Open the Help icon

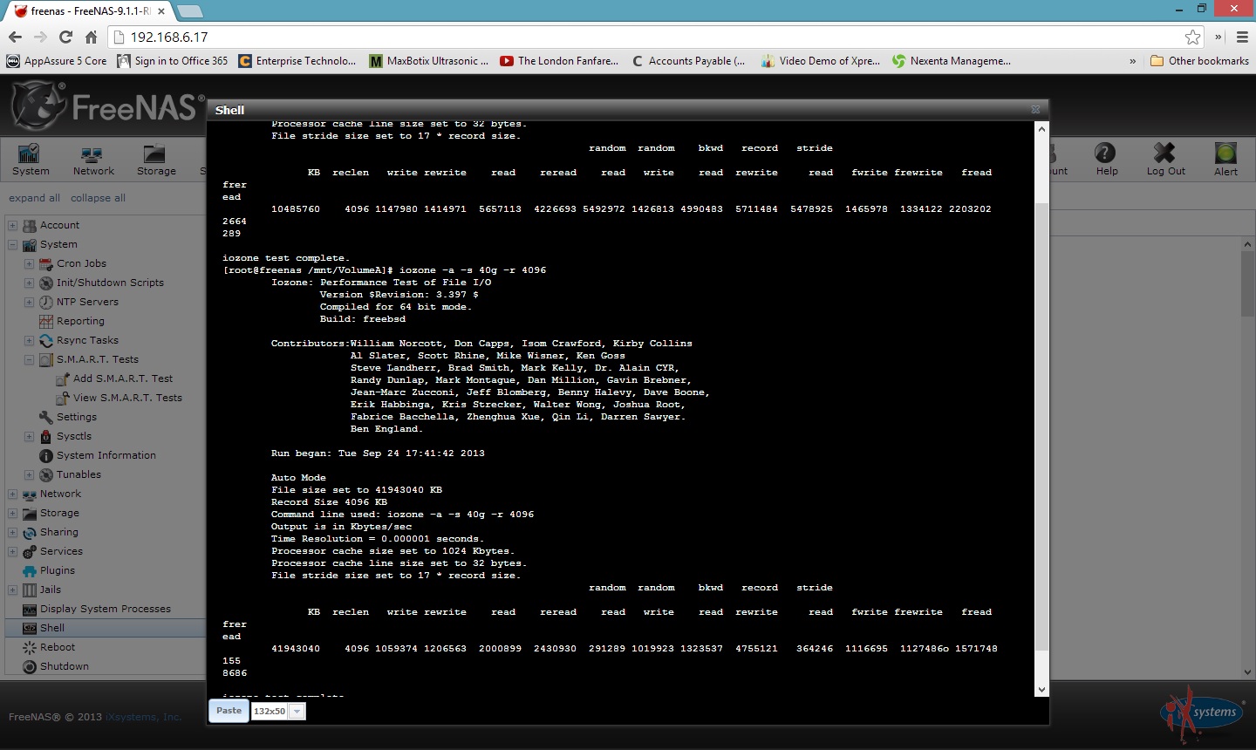(1106, 160)
